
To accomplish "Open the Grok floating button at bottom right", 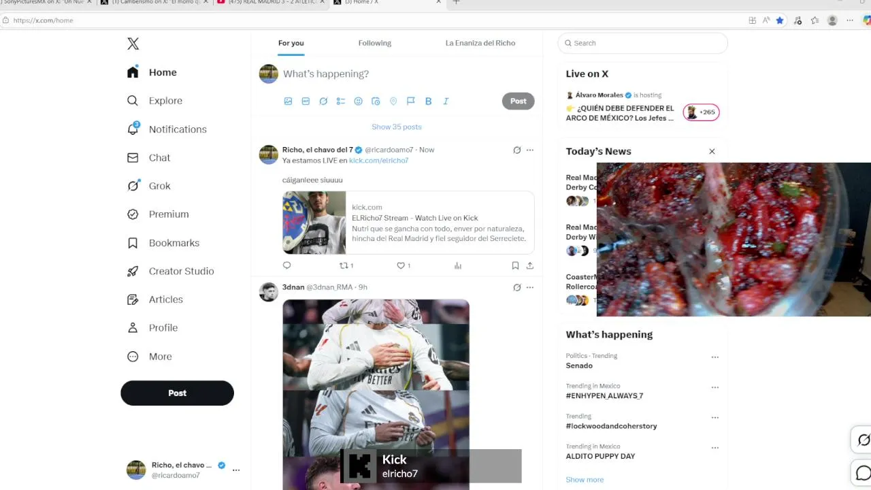I will click(x=863, y=440).
